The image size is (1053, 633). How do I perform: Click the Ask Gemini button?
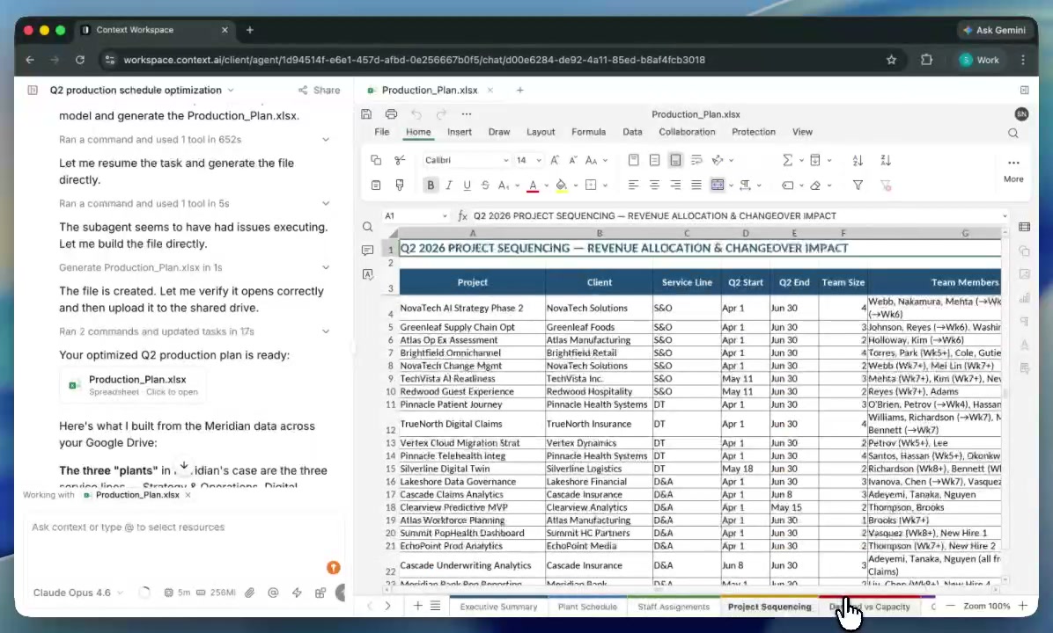[x=994, y=30]
